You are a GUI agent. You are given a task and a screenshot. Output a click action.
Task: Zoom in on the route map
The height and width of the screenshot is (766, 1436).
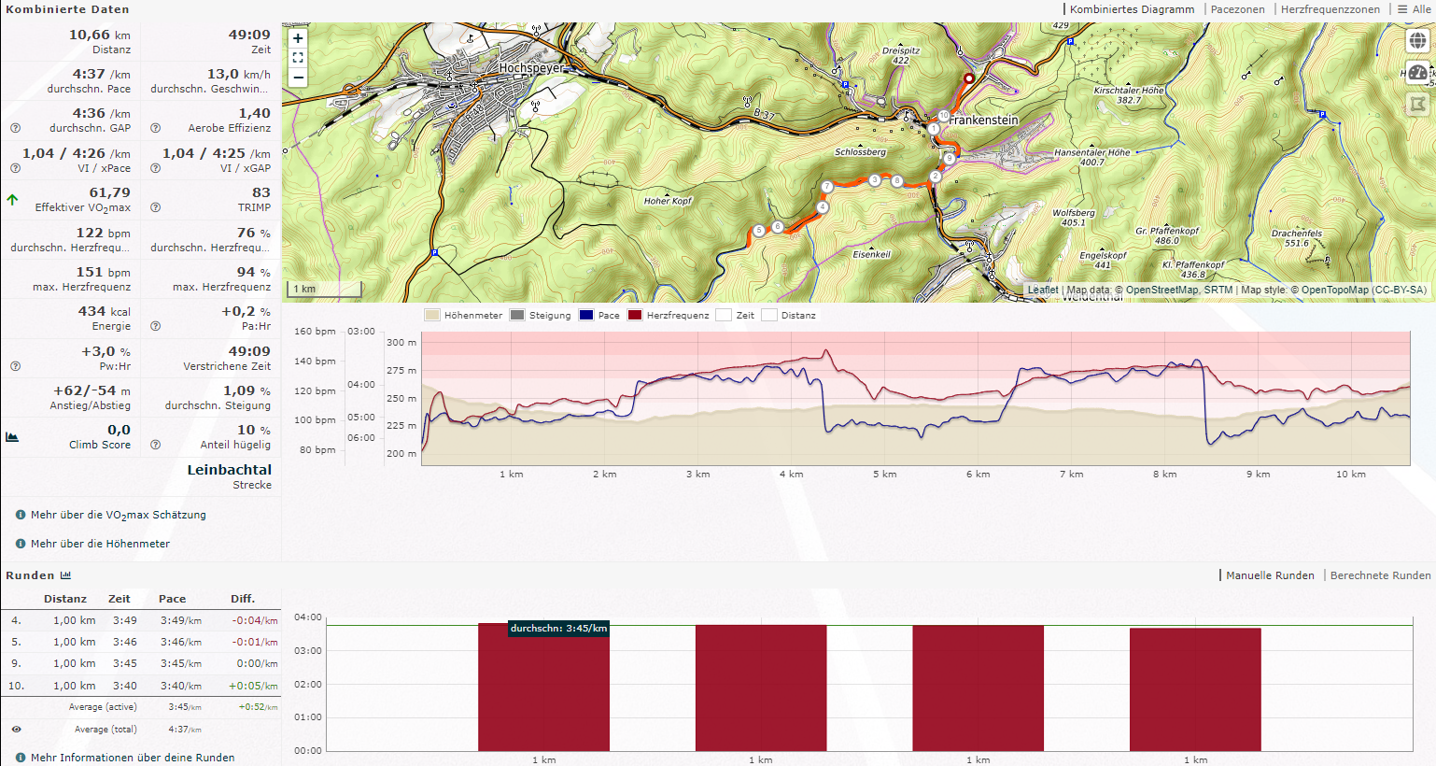point(298,38)
